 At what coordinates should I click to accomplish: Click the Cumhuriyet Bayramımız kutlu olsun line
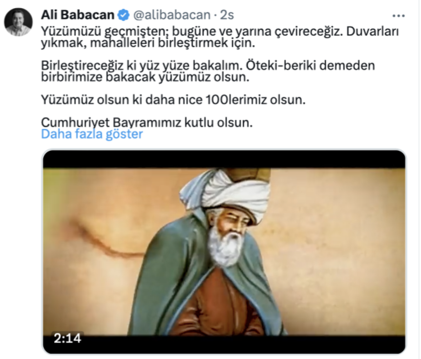(x=147, y=122)
